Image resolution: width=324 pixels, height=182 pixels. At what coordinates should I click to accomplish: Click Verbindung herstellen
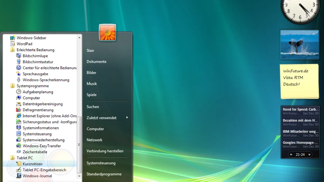pyautogui.click(x=105, y=151)
